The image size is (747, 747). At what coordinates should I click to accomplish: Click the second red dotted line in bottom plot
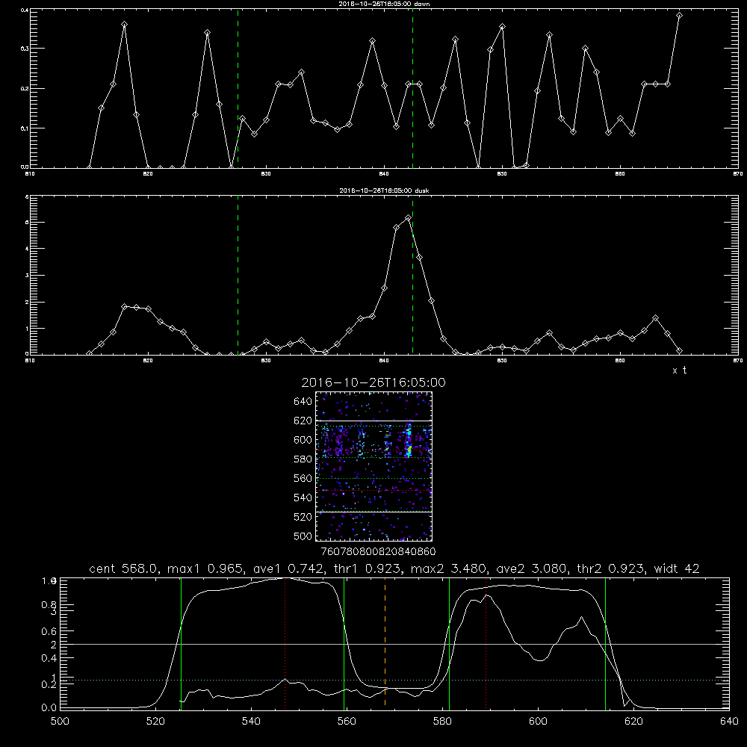click(486, 644)
